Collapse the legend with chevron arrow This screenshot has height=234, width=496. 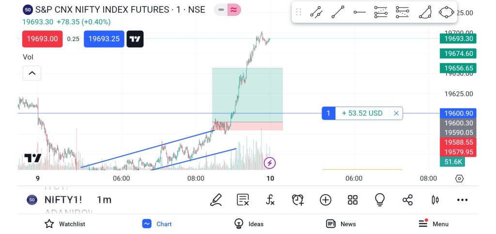(32, 73)
